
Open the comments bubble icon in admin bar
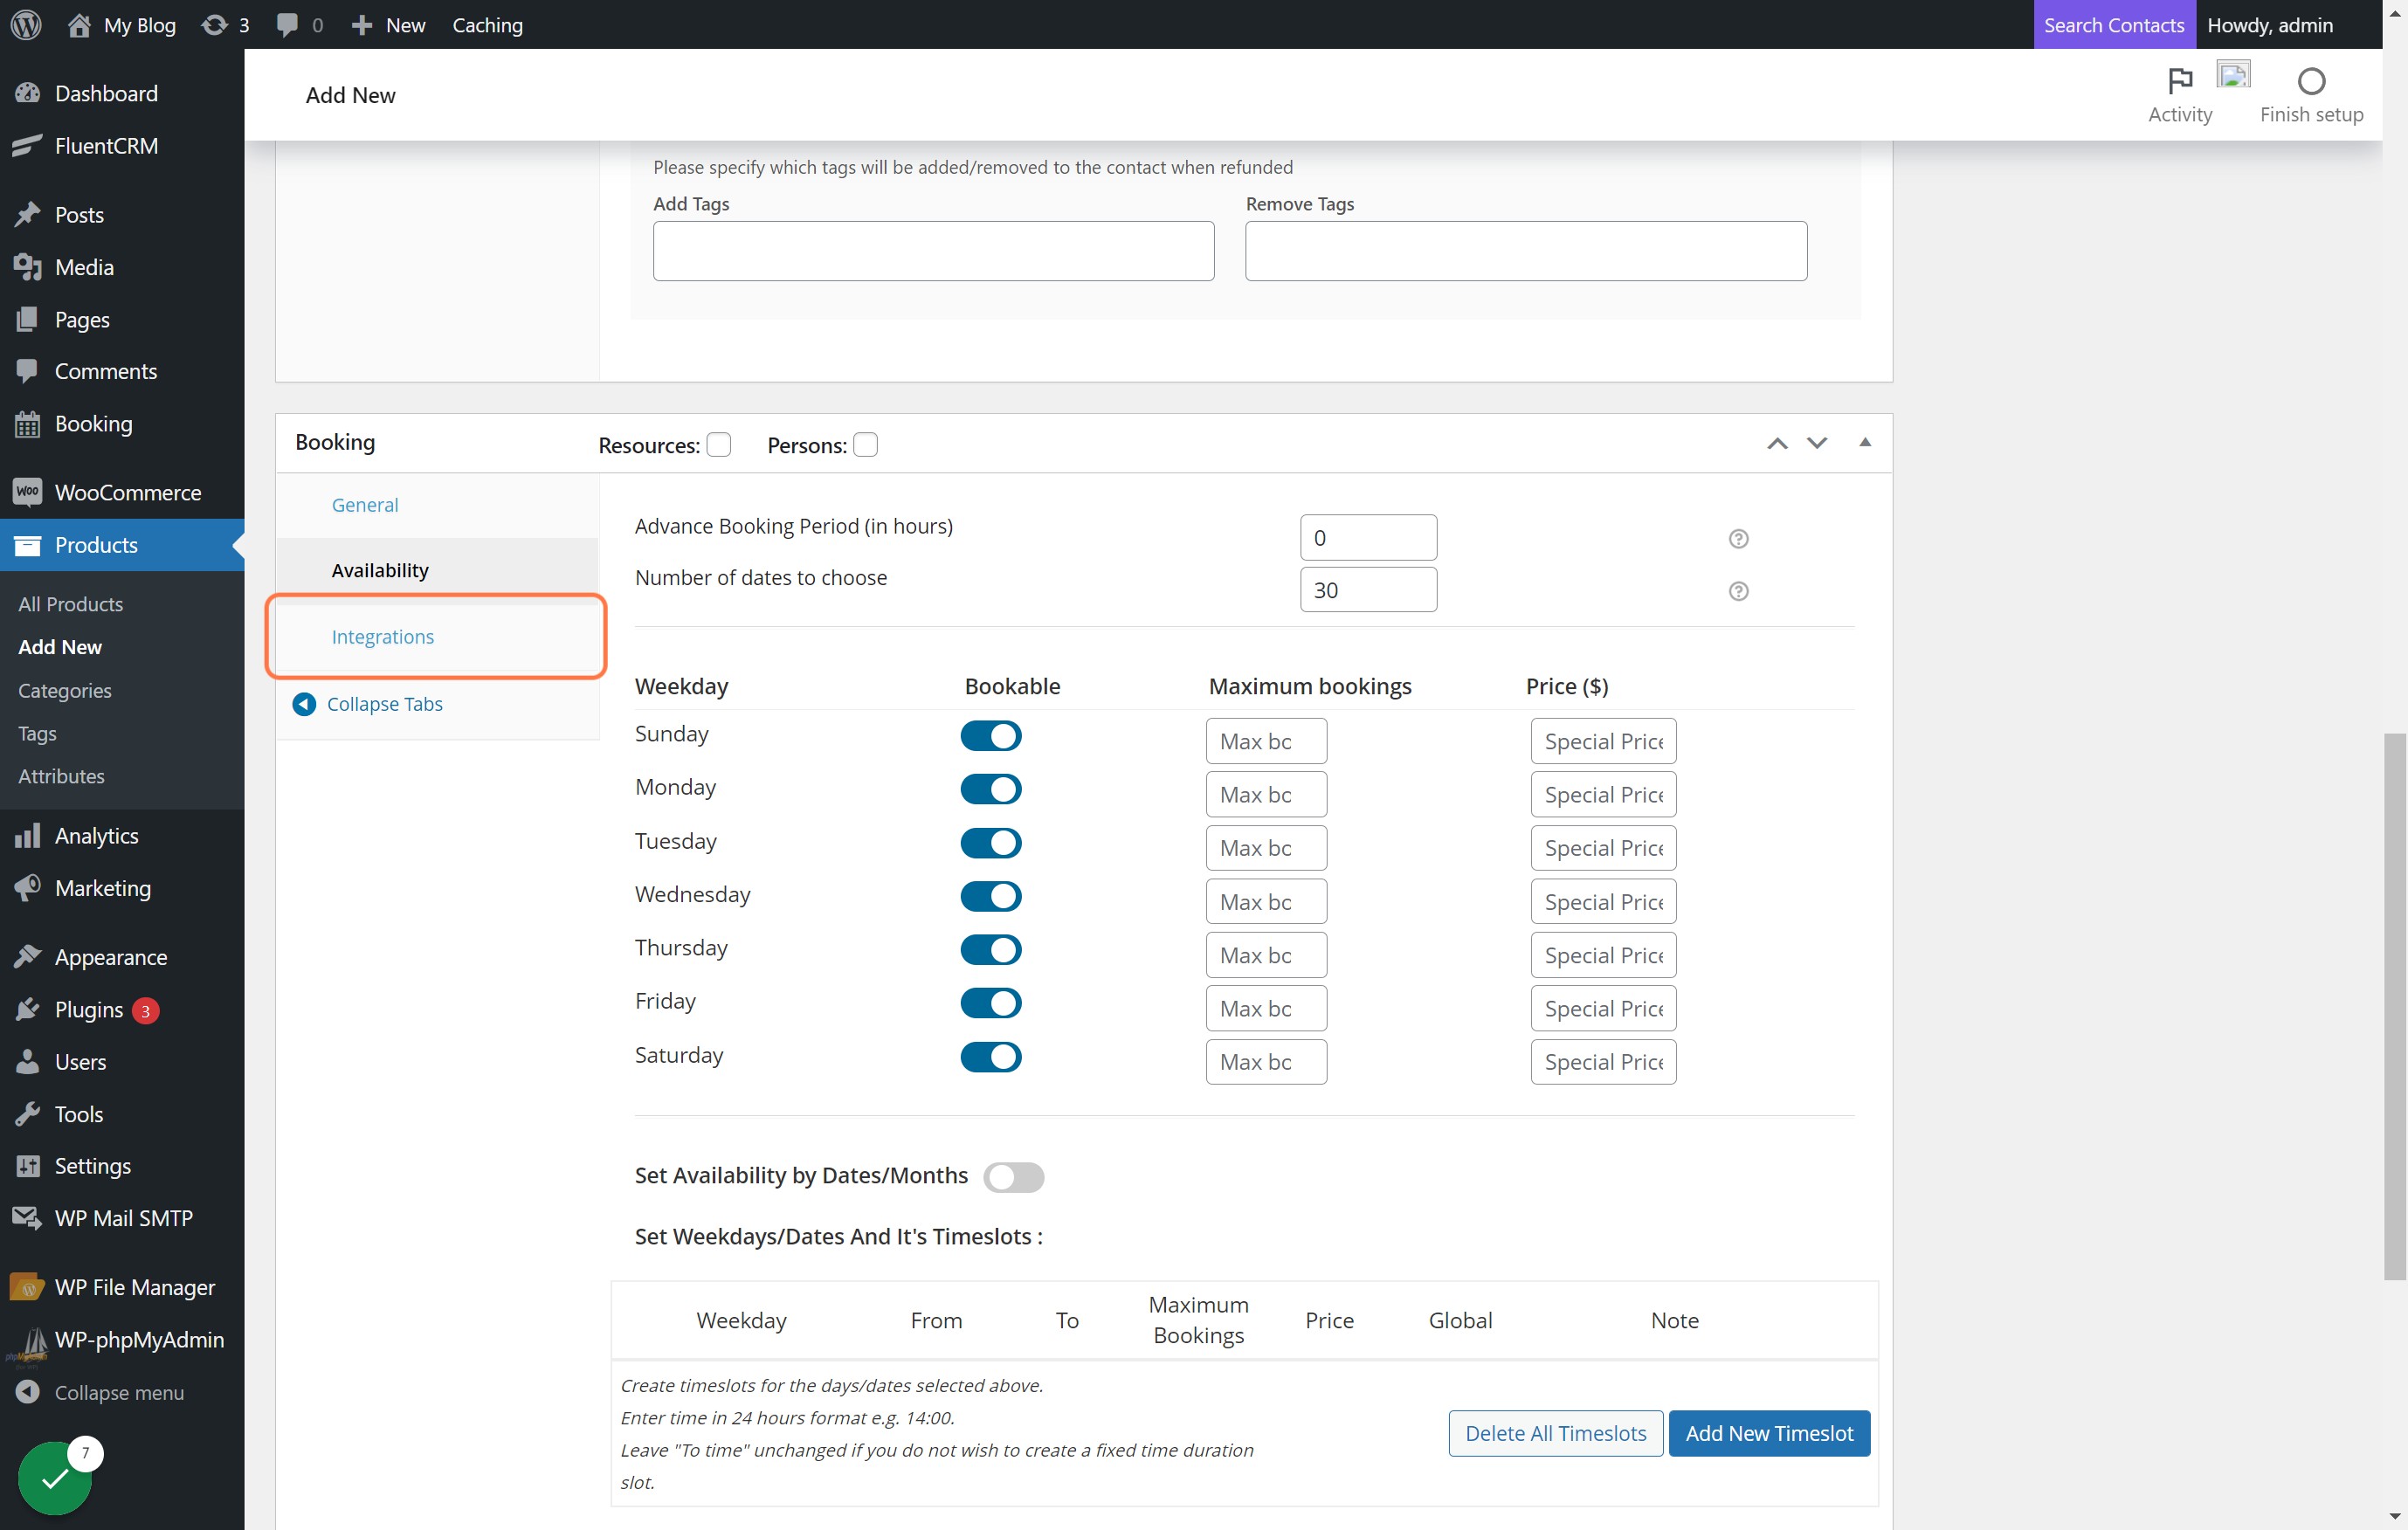click(287, 24)
